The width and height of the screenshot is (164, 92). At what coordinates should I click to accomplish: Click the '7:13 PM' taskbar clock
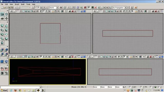(x=157, y=90)
